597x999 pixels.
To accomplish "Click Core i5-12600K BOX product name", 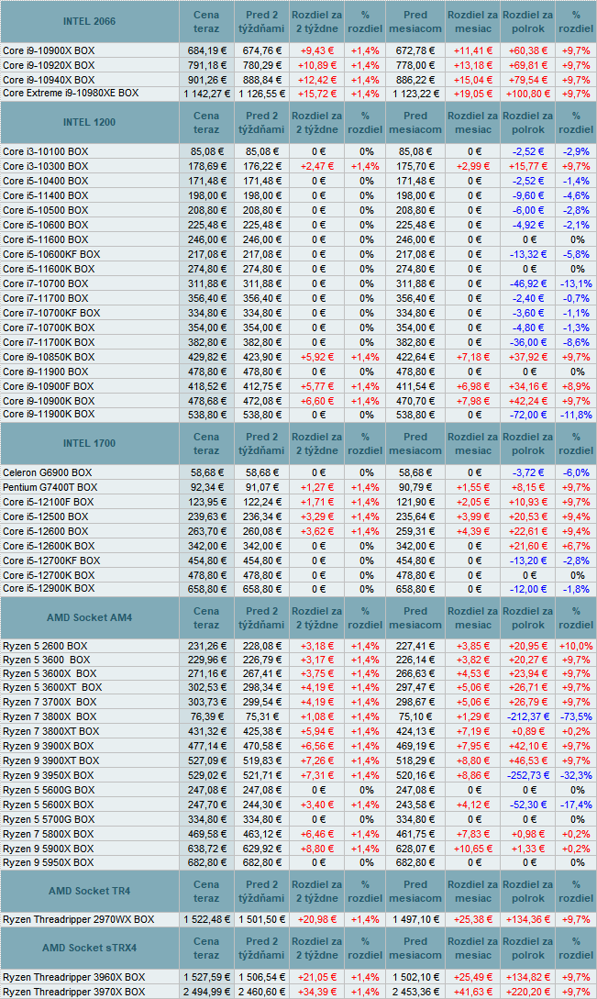I will [x=49, y=546].
